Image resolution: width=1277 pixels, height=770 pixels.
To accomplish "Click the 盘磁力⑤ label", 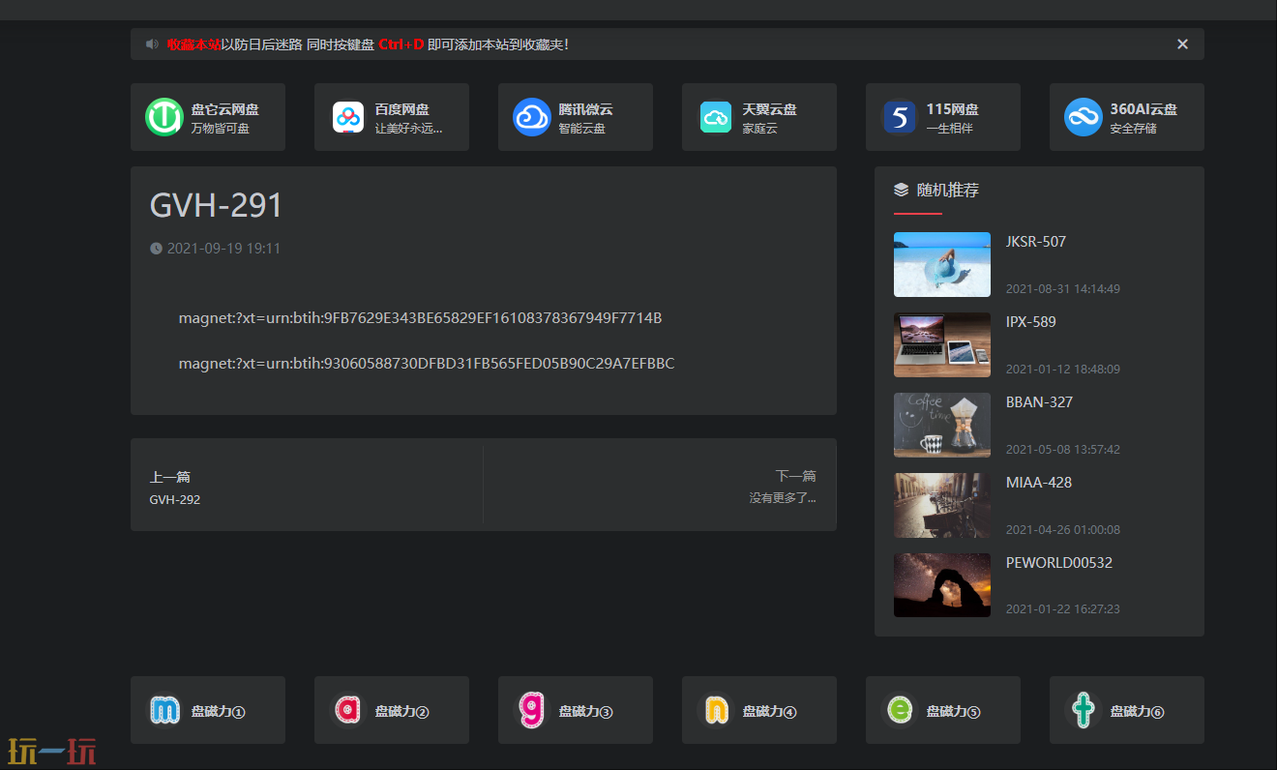I will (x=954, y=711).
